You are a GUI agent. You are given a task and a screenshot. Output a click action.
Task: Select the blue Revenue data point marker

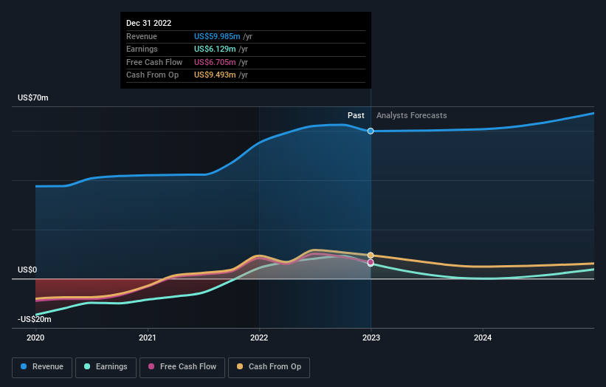(371, 131)
